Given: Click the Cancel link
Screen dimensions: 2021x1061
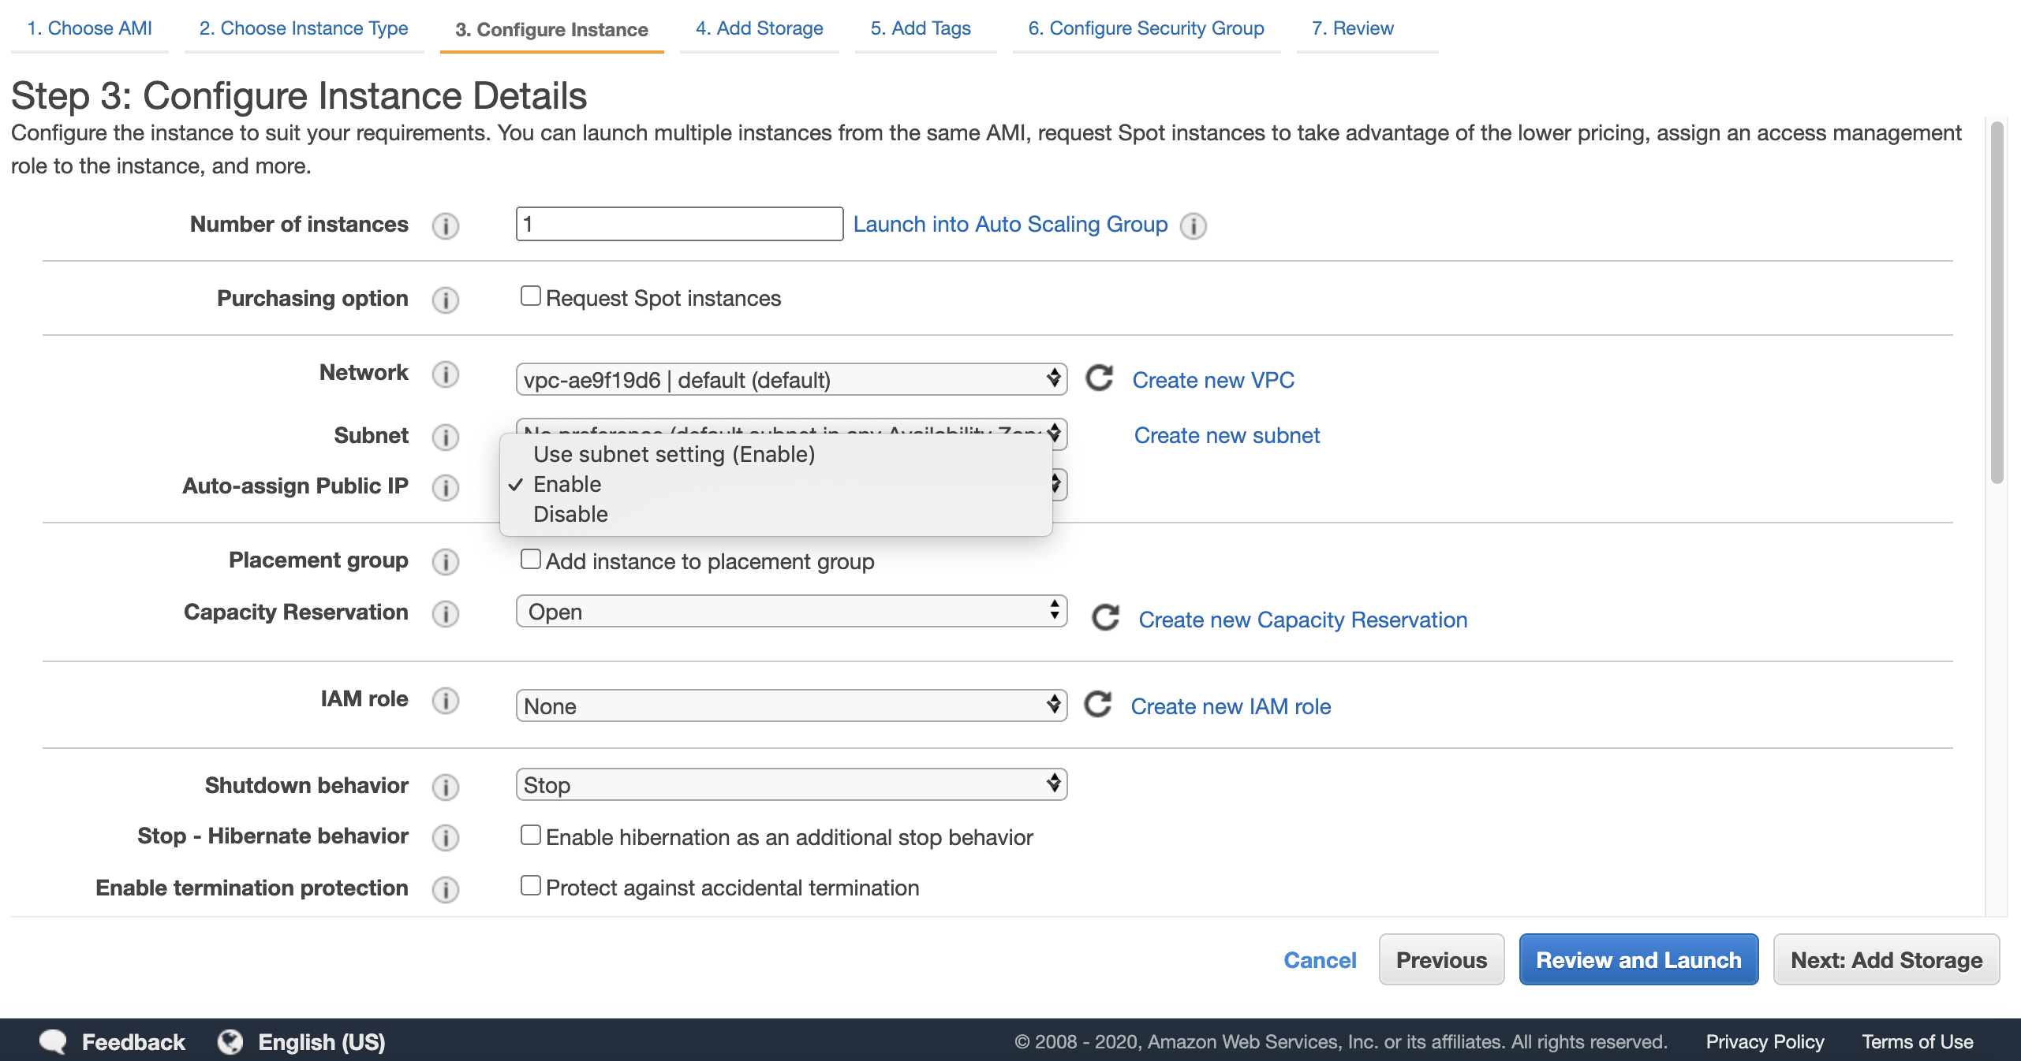Looking at the screenshot, I should 1320,960.
